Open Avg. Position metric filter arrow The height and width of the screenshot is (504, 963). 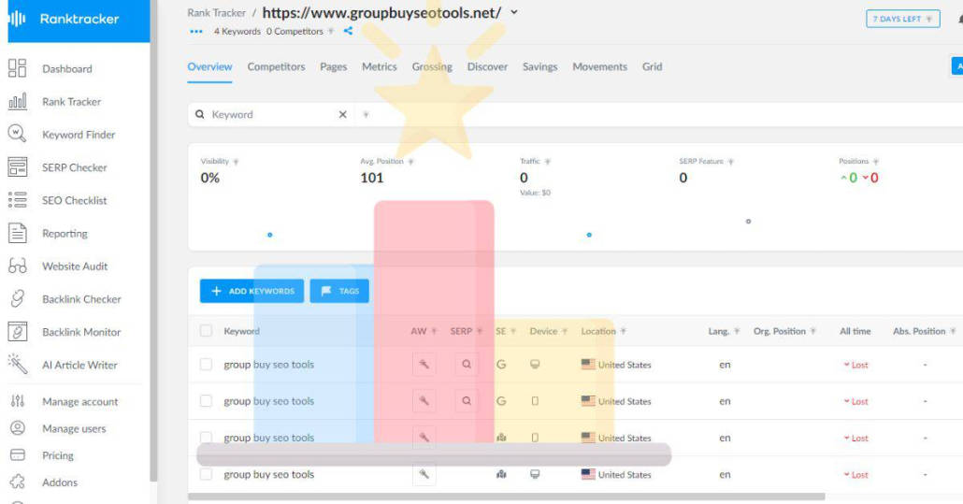[x=410, y=162]
